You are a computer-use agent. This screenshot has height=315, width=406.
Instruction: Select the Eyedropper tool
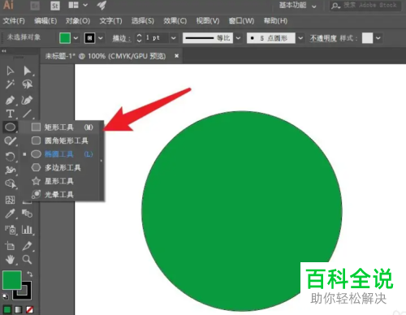(10, 214)
